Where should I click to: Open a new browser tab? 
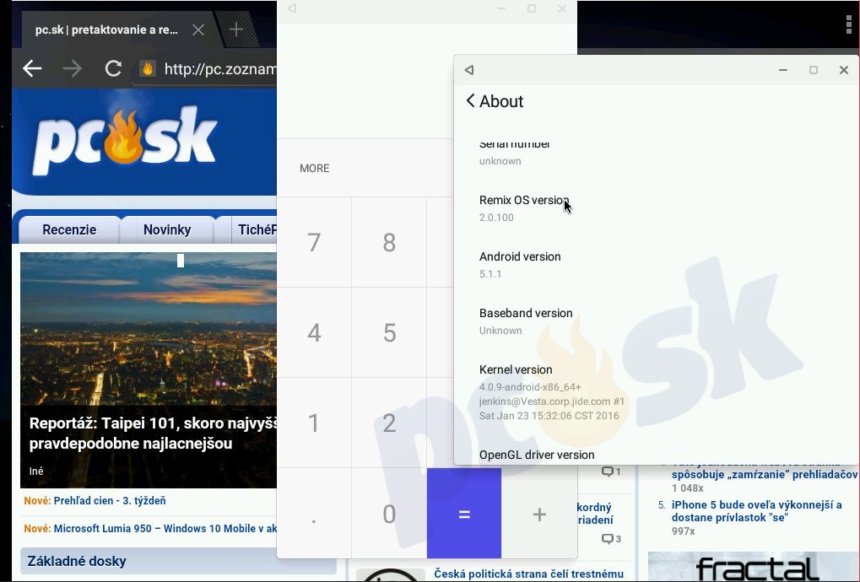click(x=235, y=30)
